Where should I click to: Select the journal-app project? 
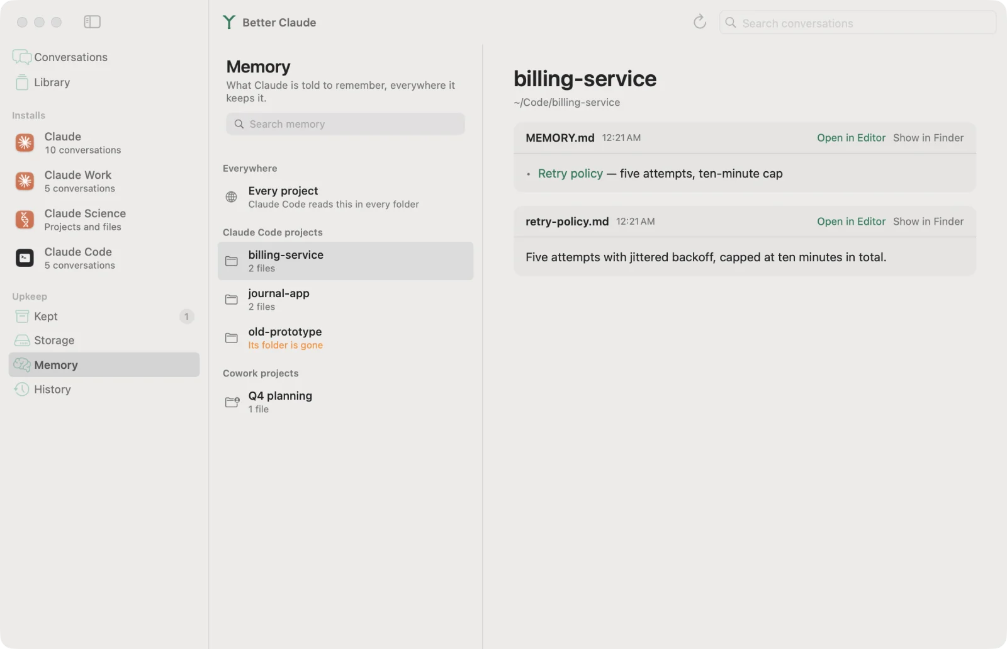coord(346,300)
